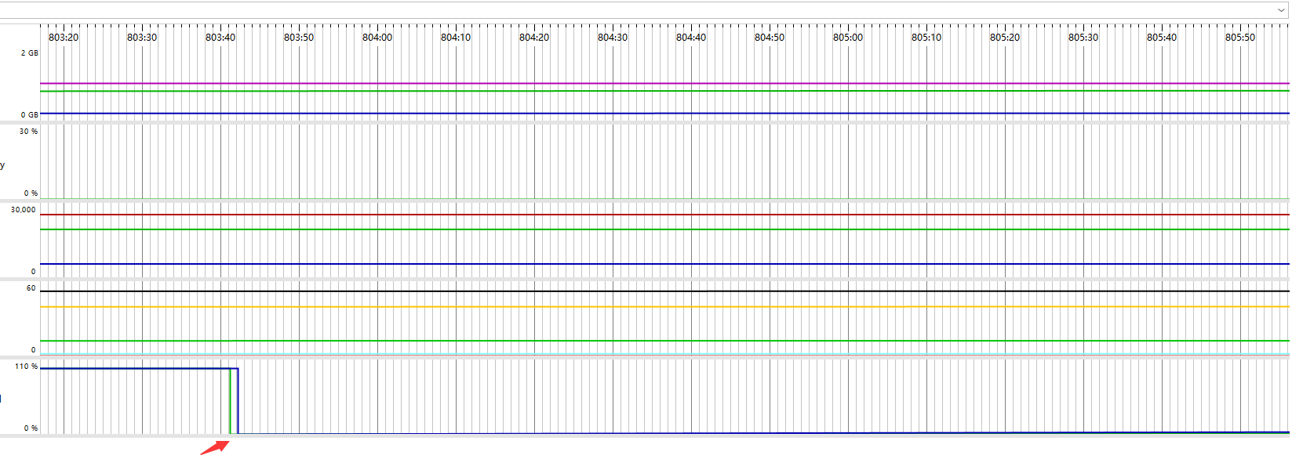Viewport: 1292px width, 466px height.
Task: Select the magenta line in memory graph
Action: tap(664, 83)
